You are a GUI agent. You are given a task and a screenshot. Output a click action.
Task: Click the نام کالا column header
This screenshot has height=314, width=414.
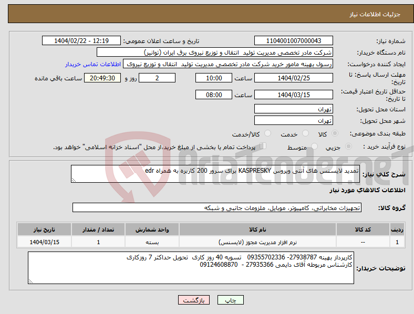[257, 229]
